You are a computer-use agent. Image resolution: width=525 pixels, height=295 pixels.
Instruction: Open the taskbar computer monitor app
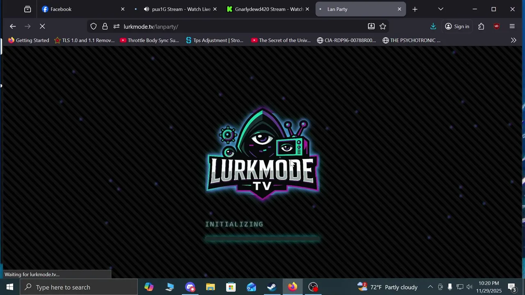point(169,287)
